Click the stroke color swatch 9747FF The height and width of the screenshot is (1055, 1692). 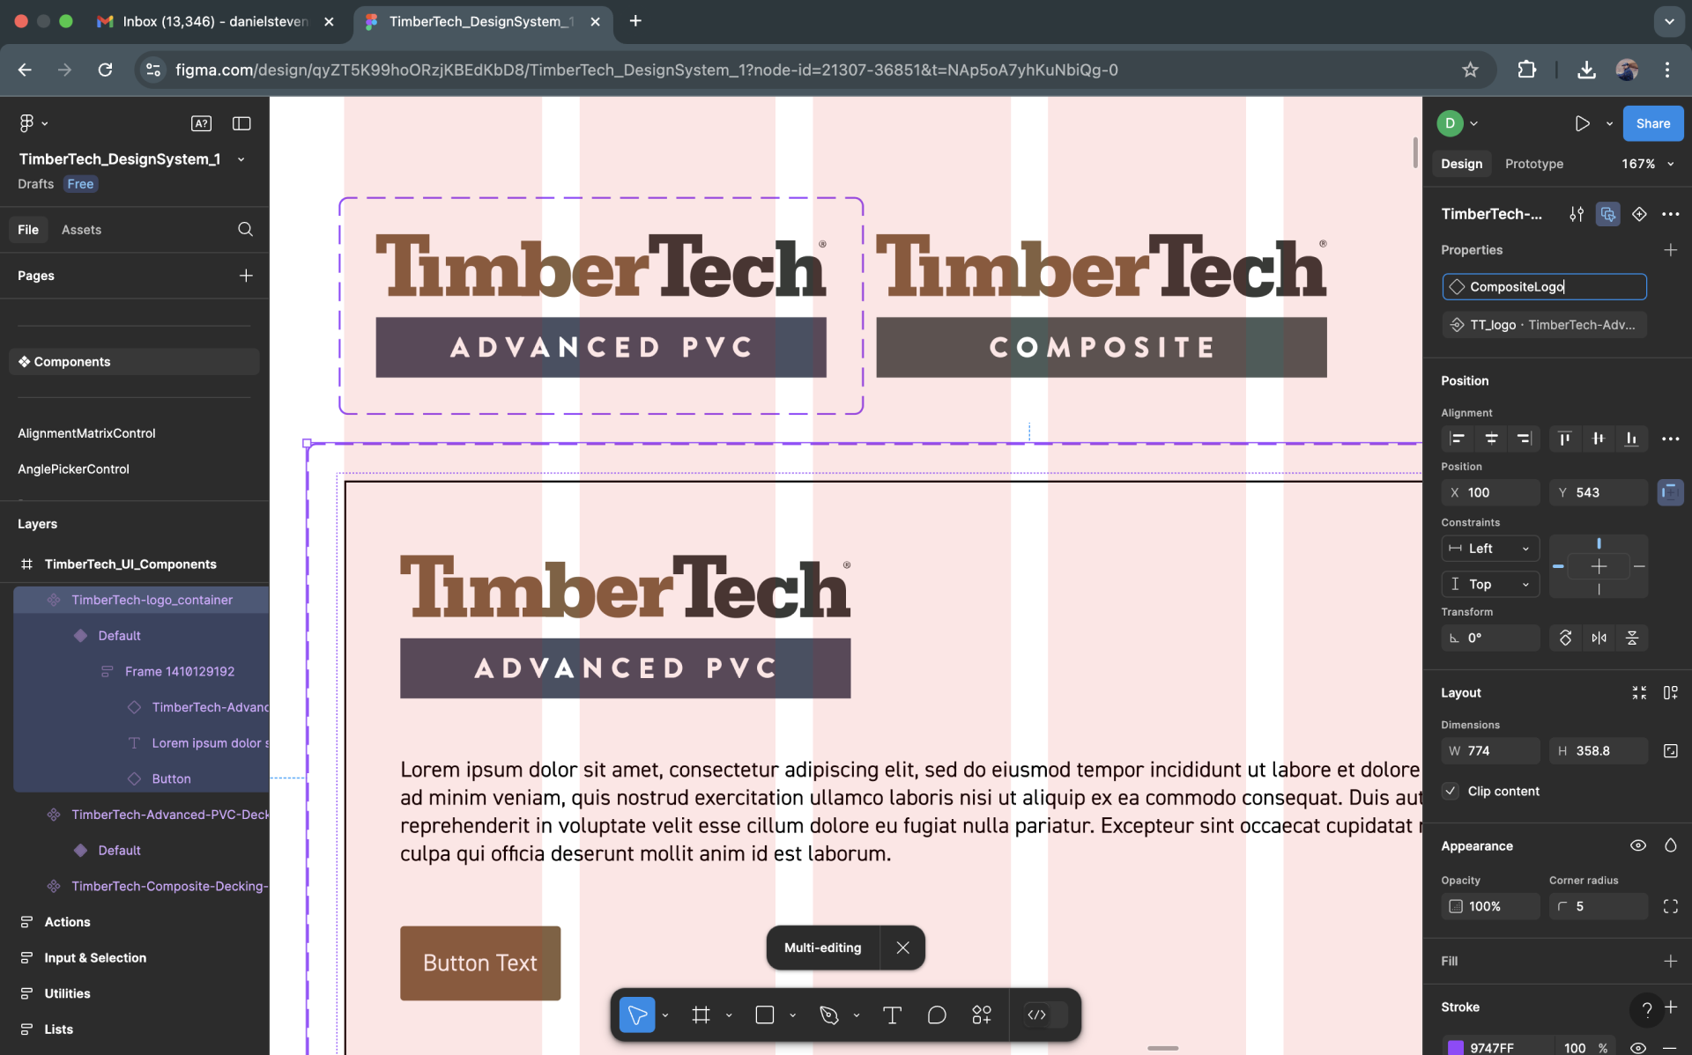pyautogui.click(x=1456, y=1047)
